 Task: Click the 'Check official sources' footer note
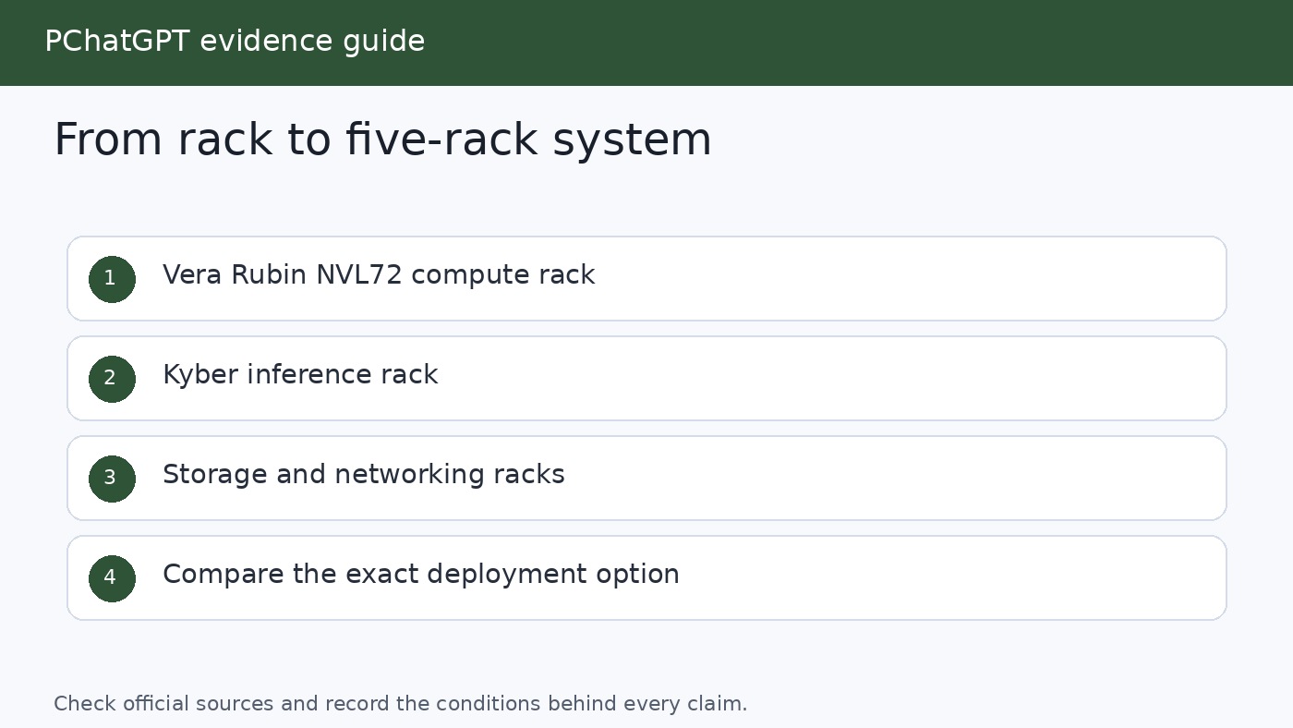pos(401,704)
